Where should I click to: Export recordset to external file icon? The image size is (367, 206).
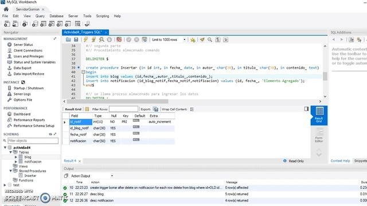pyautogui.click(x=155, y=109)
